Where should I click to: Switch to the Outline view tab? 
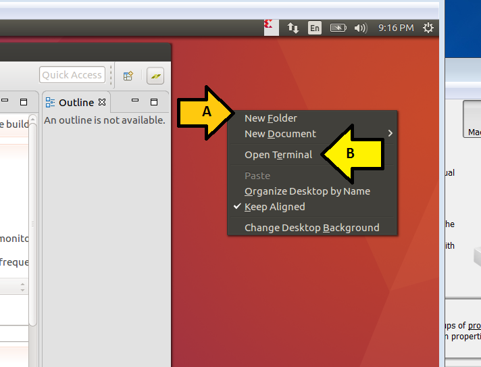coord(76,102)
